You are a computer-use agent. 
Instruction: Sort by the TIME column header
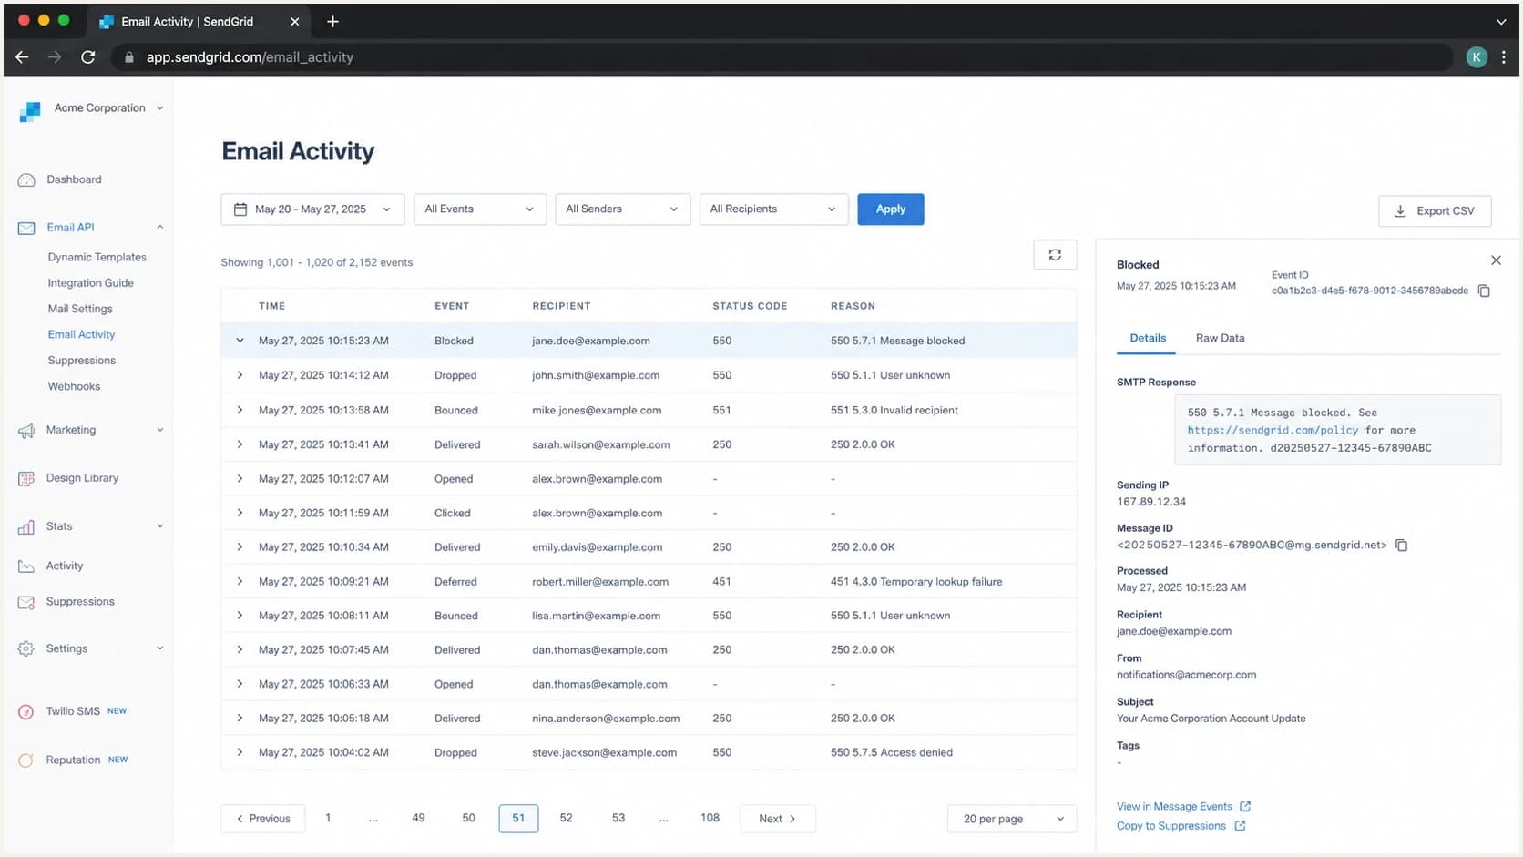[x=271, y=307]
